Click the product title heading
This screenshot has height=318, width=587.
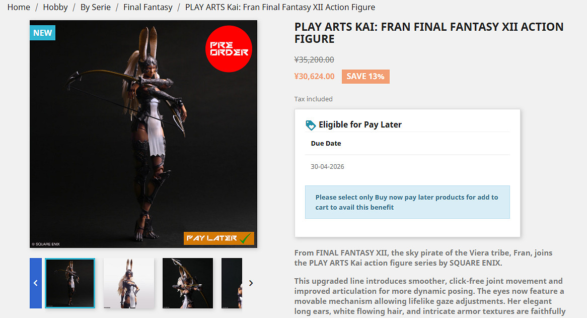[428, 33]
